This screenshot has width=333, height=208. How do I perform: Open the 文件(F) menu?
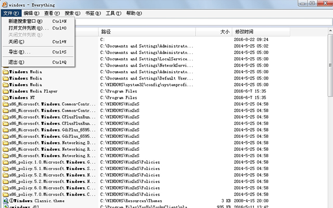point(11,13)
